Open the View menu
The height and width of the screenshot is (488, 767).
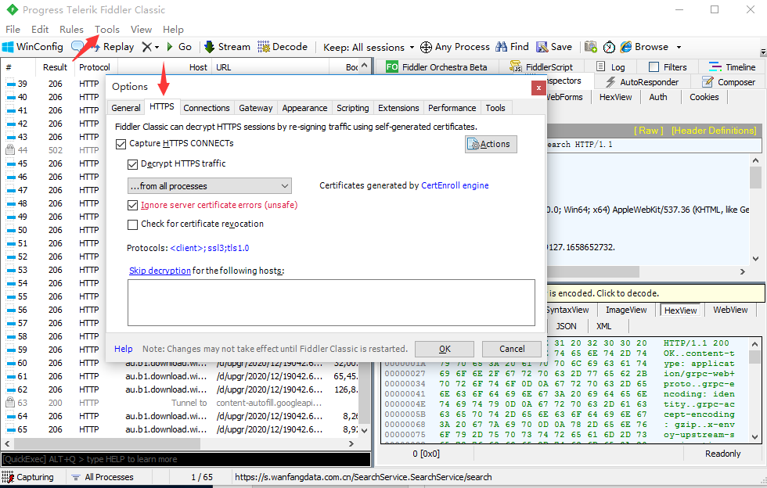coord(141,30)
